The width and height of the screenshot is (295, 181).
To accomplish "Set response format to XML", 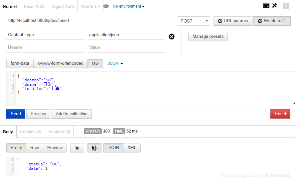I will pyautogui.click(x=132, y=148).
